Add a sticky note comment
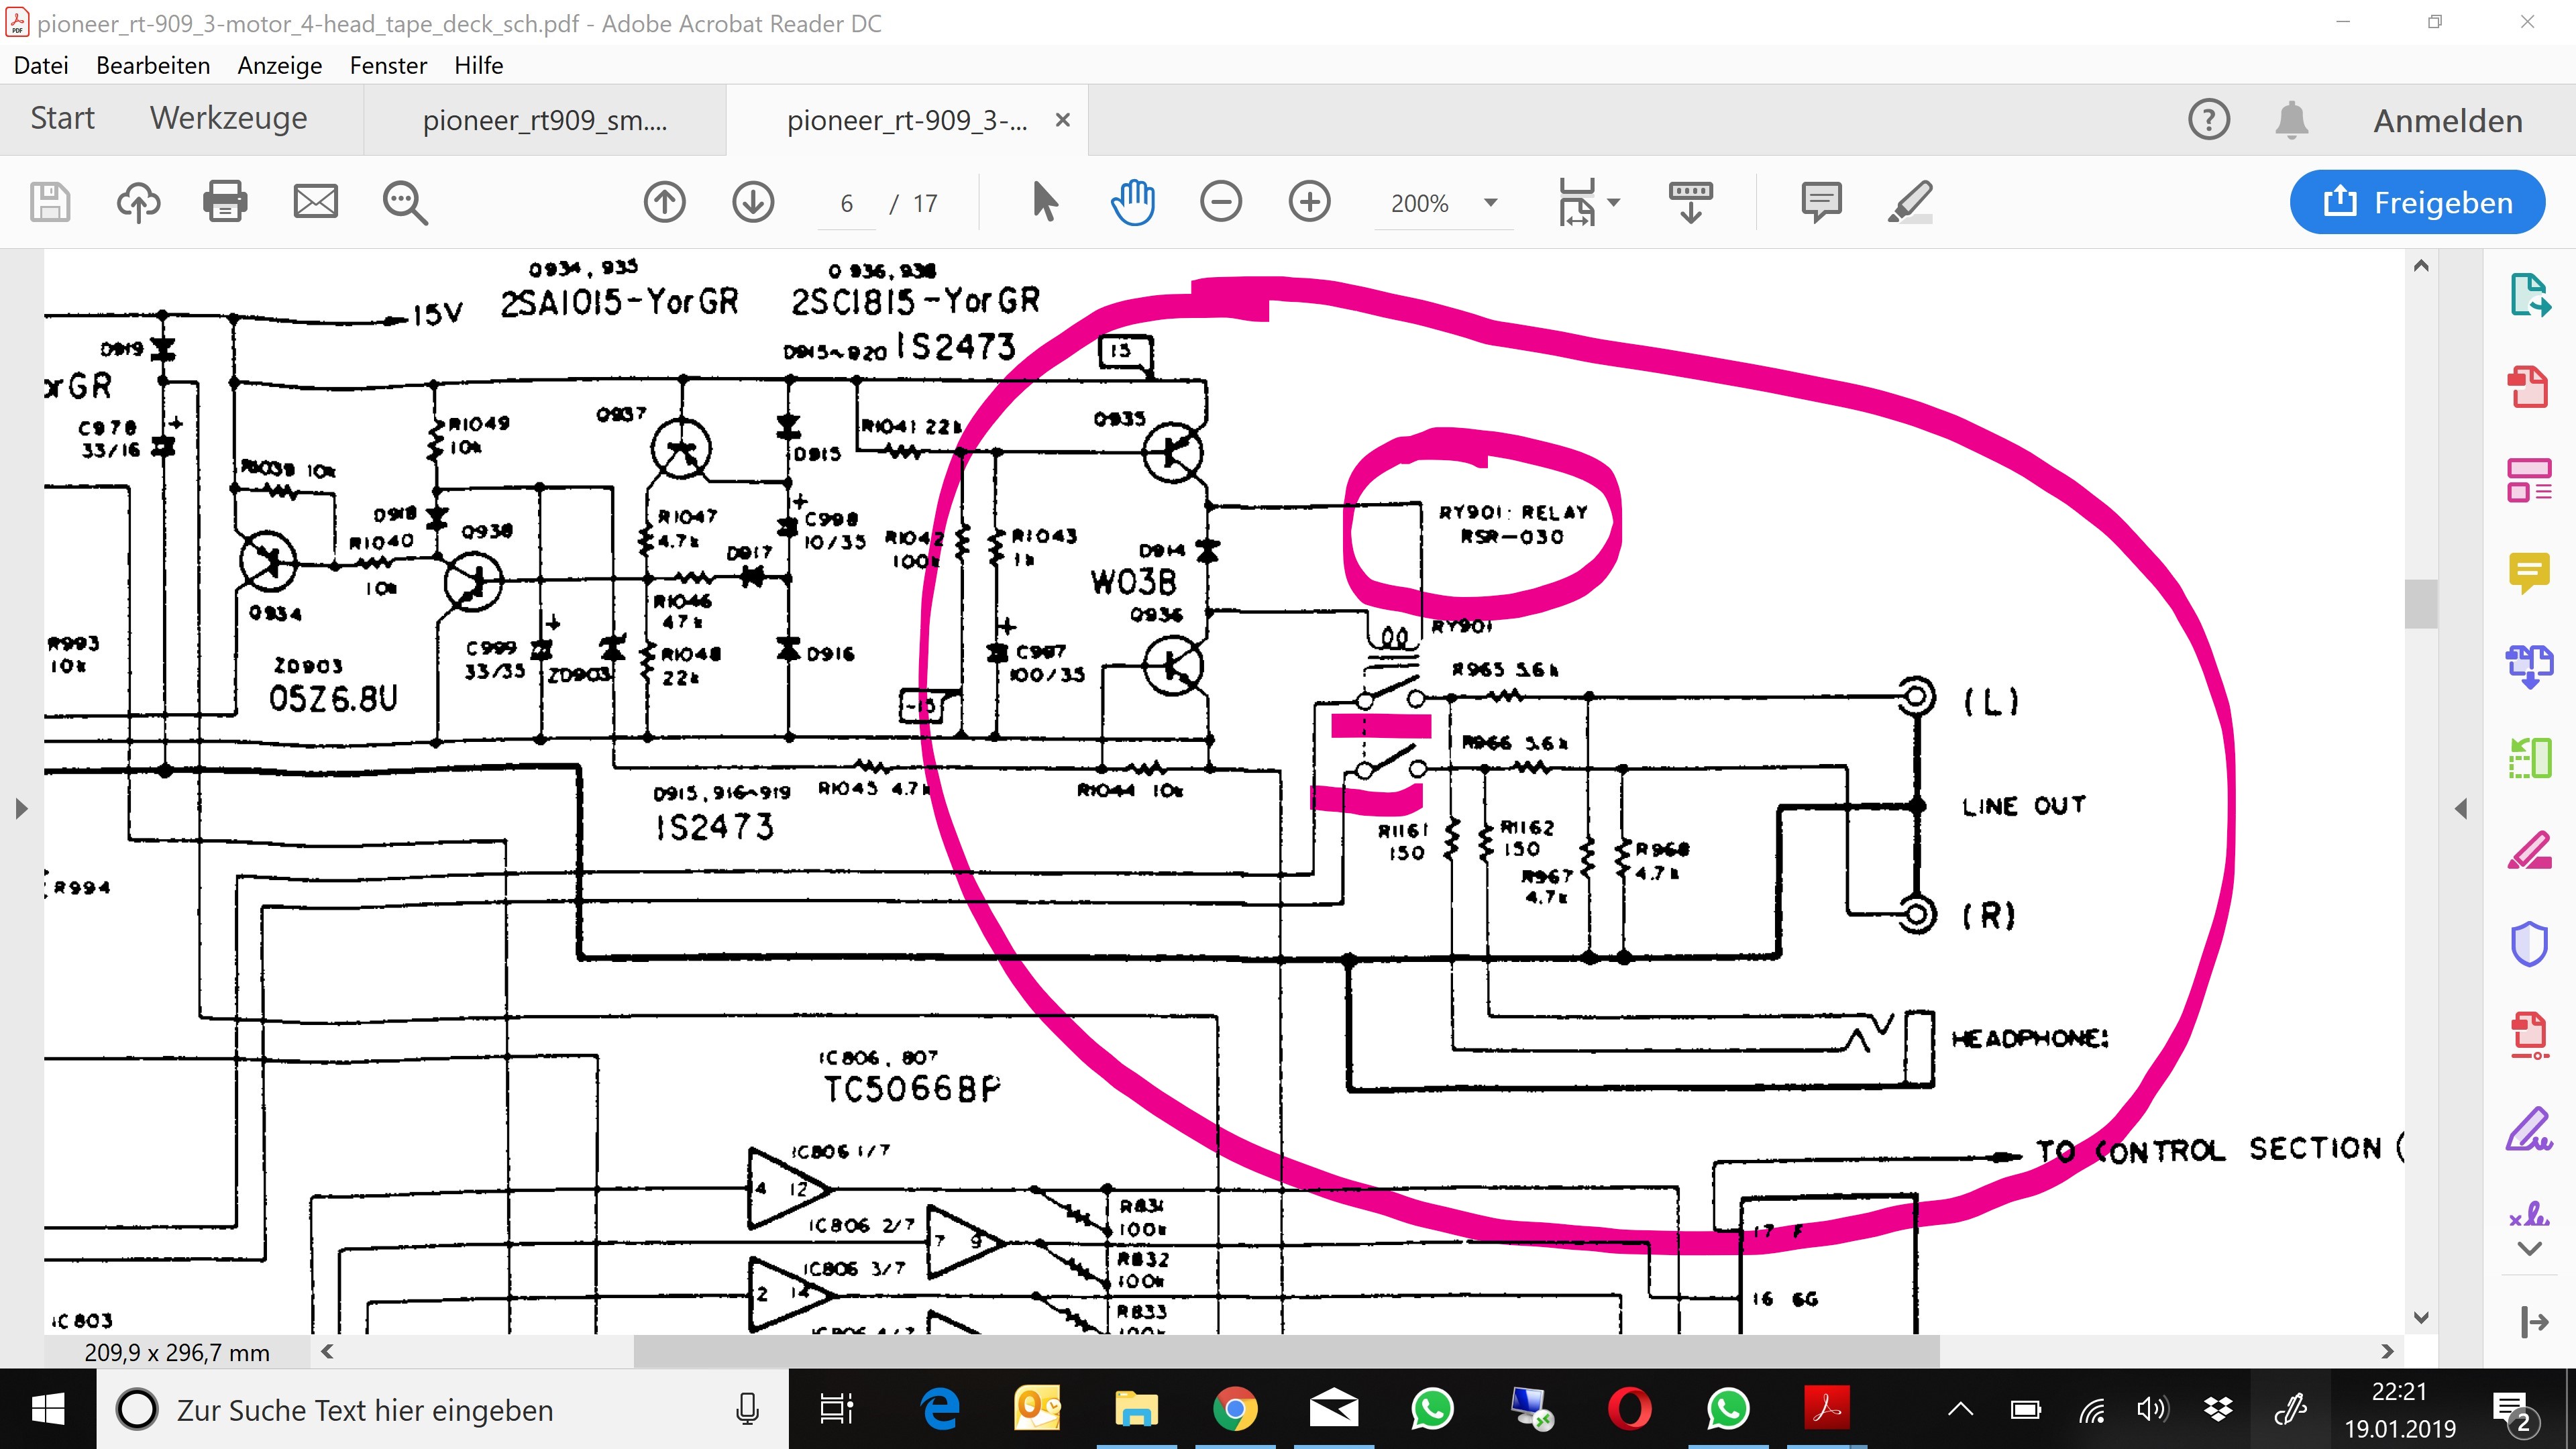 (x=1821, y=202)
